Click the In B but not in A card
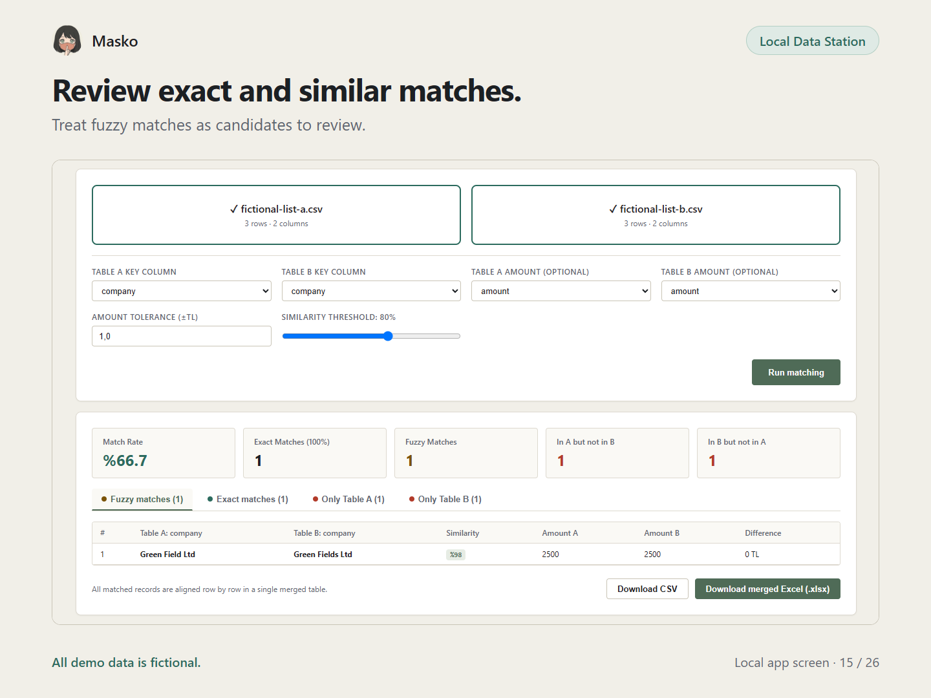931x698 pixels. point(769,453)
